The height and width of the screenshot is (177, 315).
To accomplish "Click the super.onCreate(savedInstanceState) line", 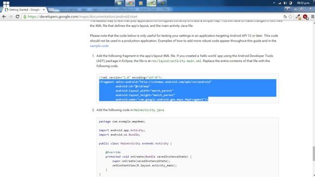I will 141,161.
